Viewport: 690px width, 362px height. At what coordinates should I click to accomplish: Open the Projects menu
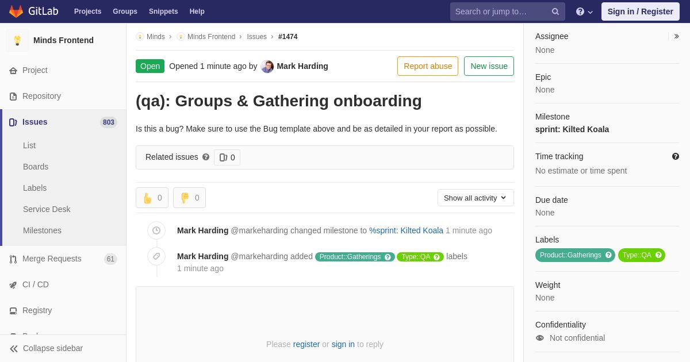[87, 11]
